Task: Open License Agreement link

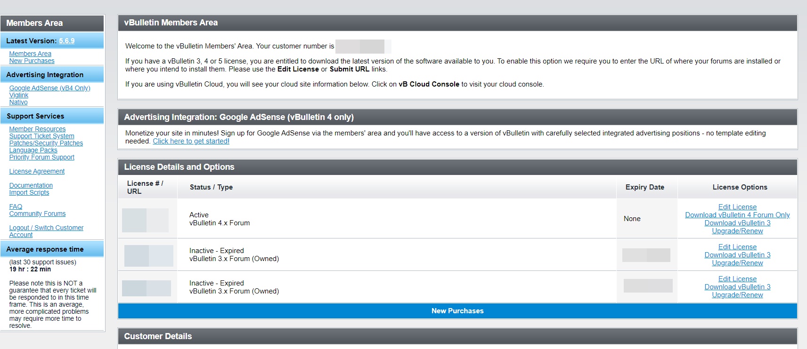Action: tap(37, 171)
